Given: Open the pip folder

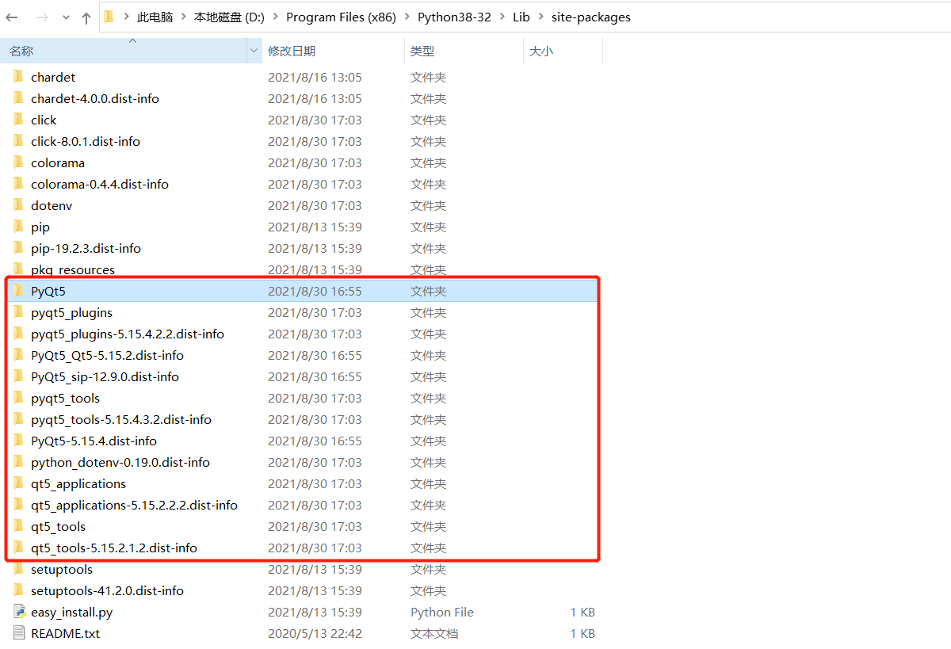Looking at the screenshot, I should (40, 227).
